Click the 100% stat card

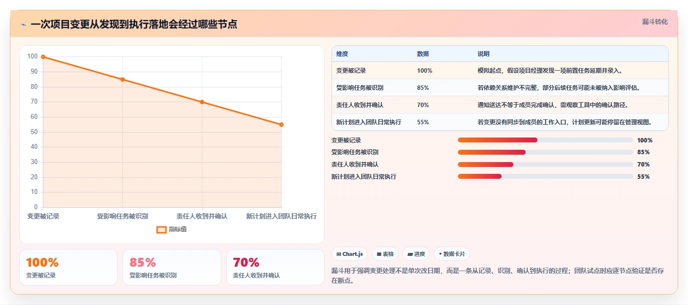(x=68, y=267)
